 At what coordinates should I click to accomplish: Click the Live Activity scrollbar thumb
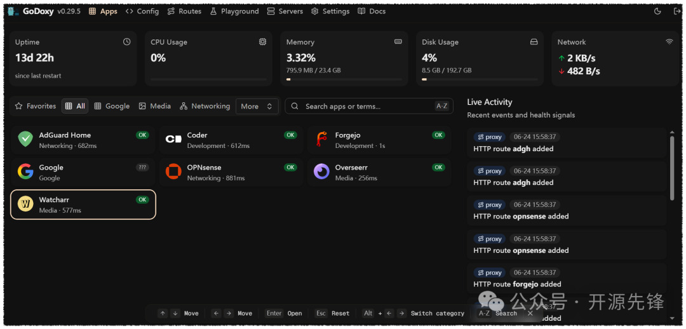[673, 168]
